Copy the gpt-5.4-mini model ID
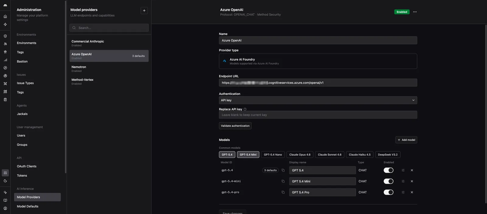This screenshot has height=214, width=487. pyautogui.click(x=283, y=181)
